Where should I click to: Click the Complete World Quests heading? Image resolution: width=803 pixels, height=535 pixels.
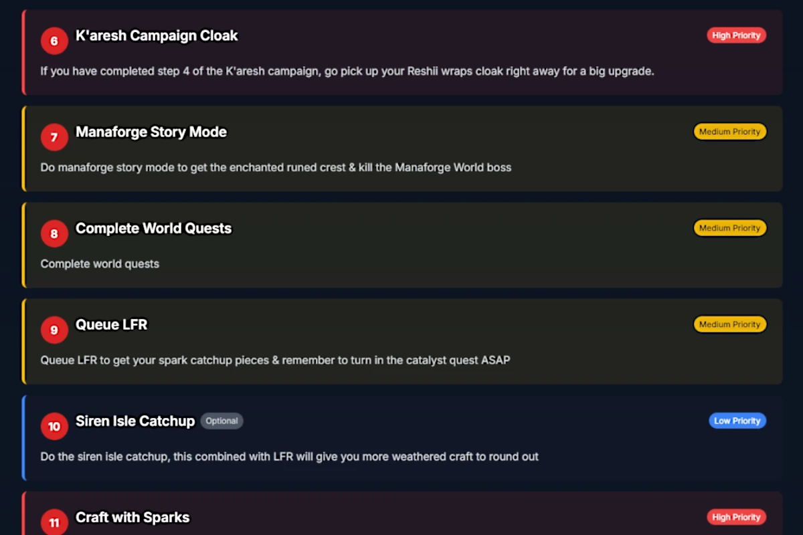(x=153, y=228)
